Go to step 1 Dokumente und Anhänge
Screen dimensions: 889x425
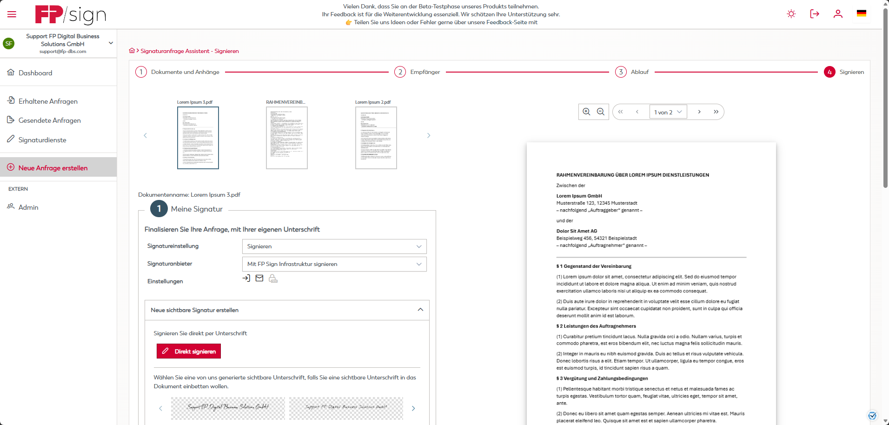click(177, 72)
